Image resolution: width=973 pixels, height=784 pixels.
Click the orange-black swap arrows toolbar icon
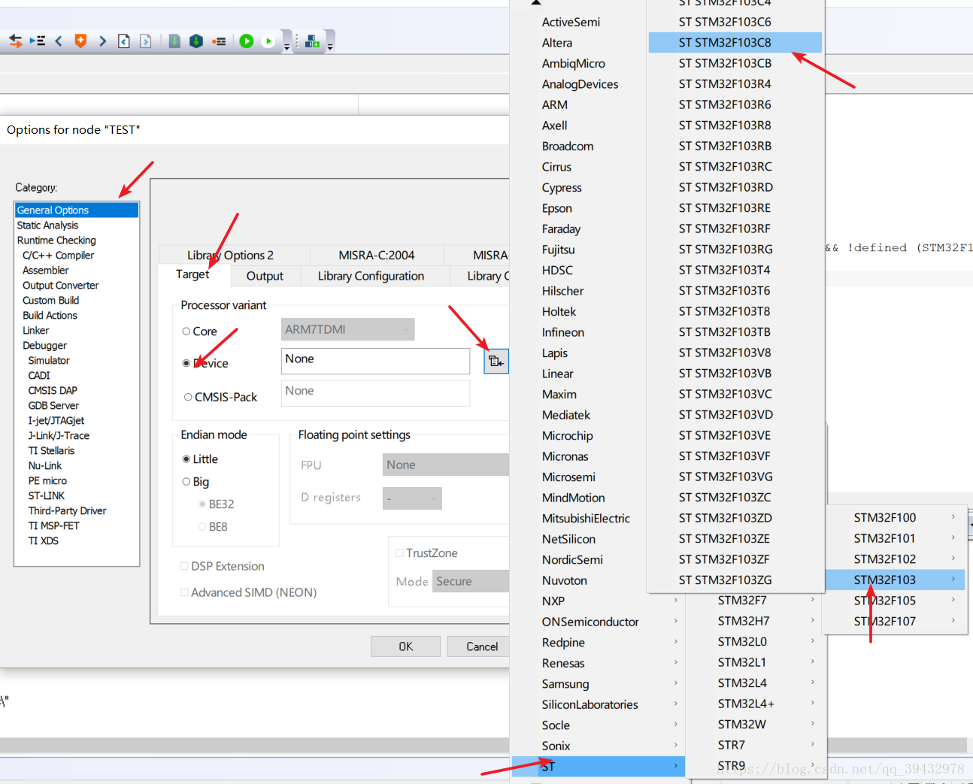(16, 41)
